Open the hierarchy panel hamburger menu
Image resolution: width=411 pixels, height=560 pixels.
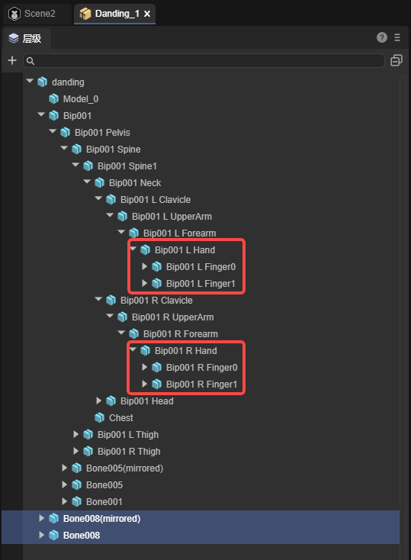coord(397,37)
